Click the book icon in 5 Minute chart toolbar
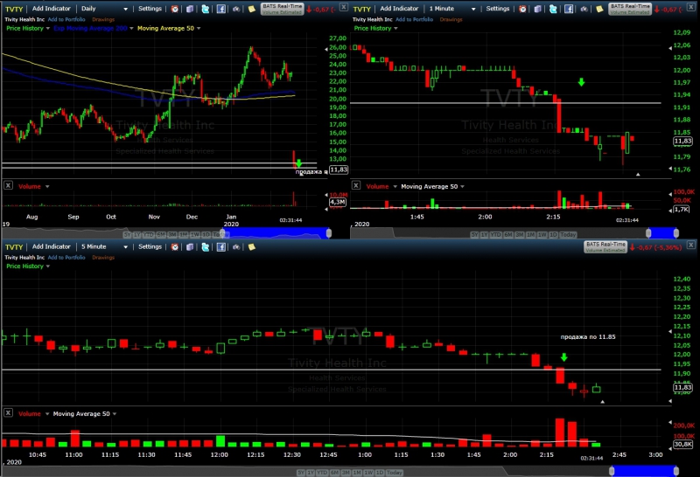This screenshot has width=700, height=477. point(190,247)
